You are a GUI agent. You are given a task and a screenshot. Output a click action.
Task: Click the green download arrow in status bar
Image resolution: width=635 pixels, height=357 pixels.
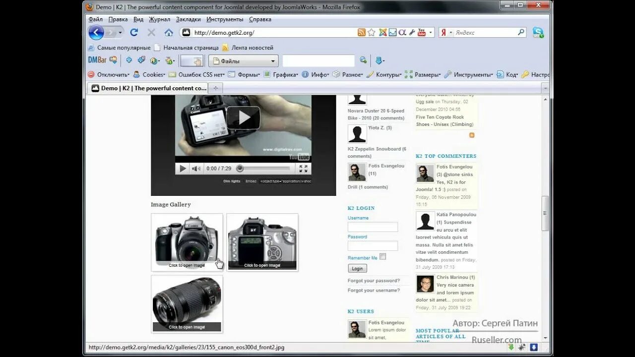pyautogui.click(x=511, y=347)
